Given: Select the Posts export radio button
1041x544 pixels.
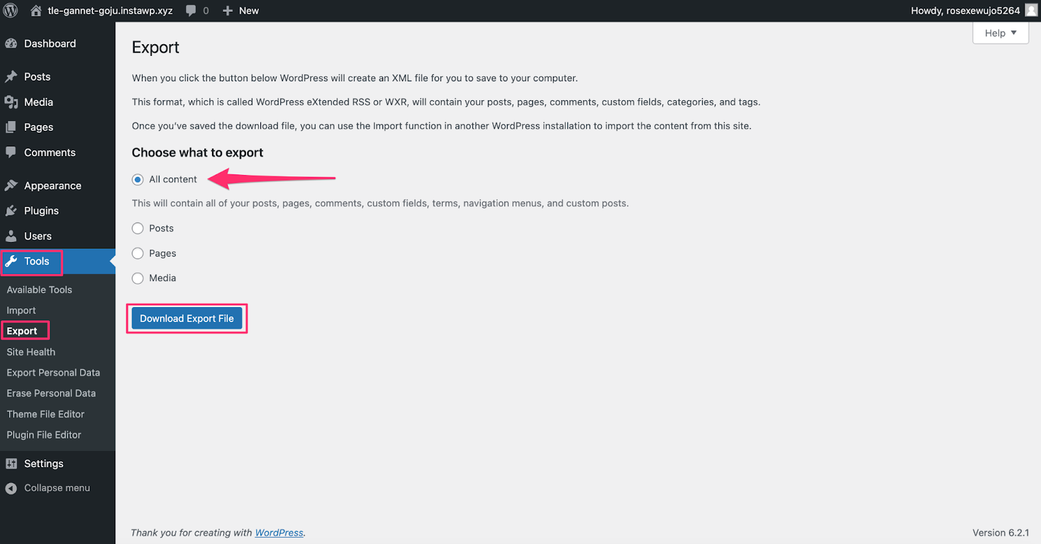Looking at the screenshot, I should (137, 228).
